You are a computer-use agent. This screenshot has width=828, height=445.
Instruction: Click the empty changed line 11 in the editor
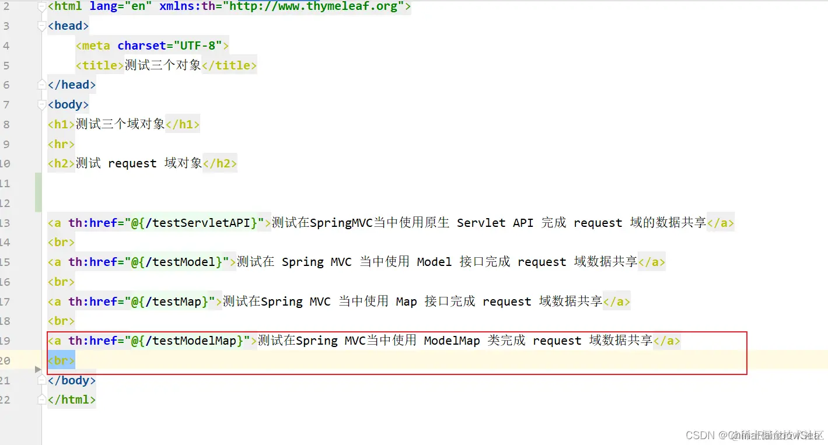pyautogui.click(x=435, y=183)
